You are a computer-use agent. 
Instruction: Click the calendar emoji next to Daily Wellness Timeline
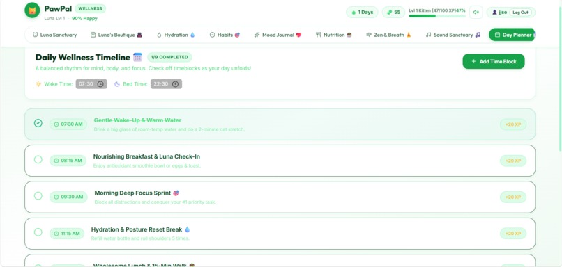coord(137,57)
